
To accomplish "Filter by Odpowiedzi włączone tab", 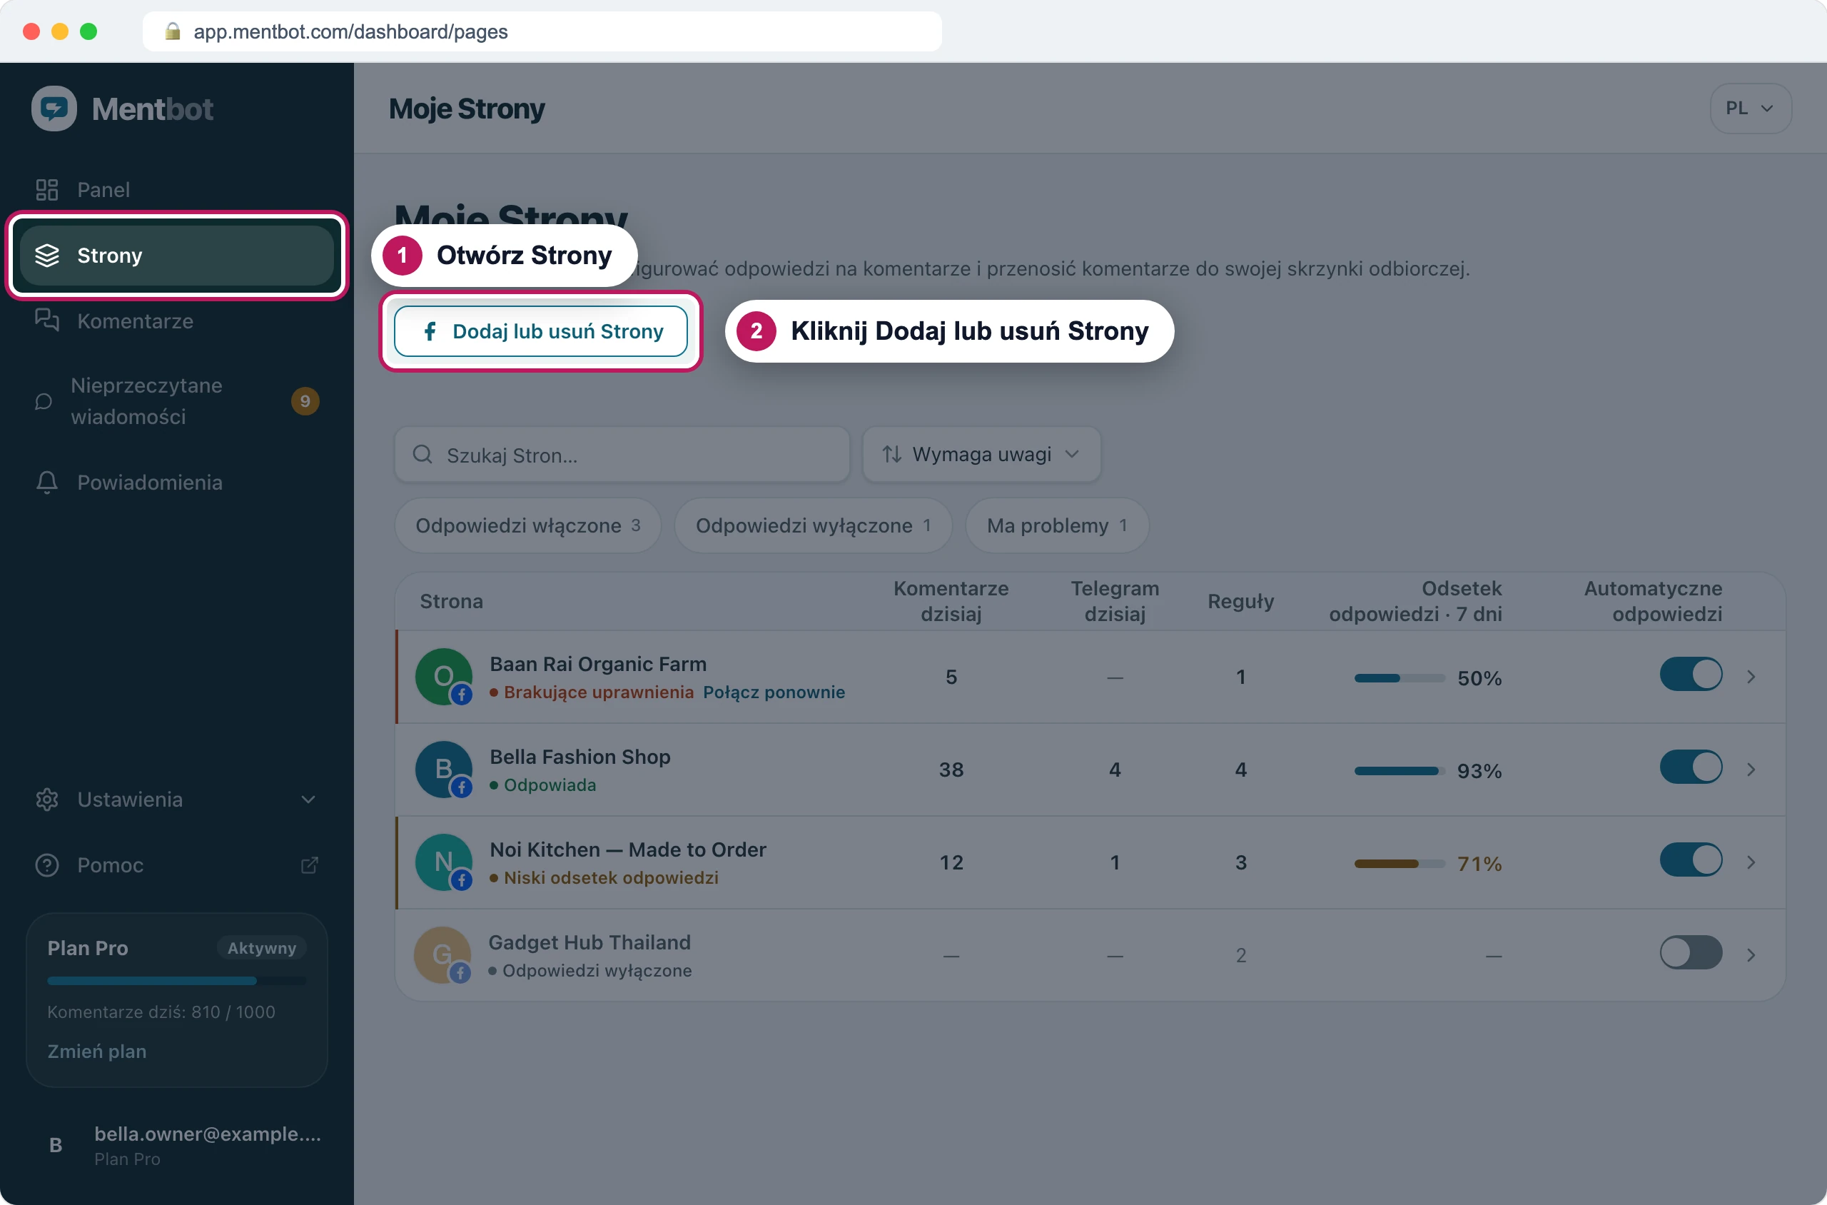I will click(528, 525).
